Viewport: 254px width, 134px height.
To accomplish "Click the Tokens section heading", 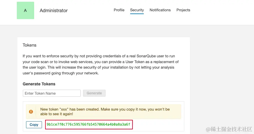I will [x=30, y=45].
